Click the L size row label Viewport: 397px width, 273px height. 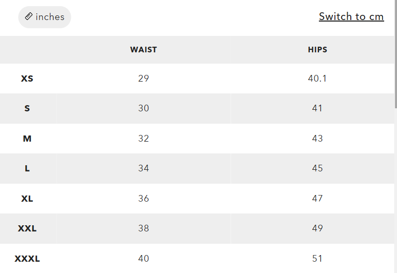pyautogui.click(x=27, y=168)
